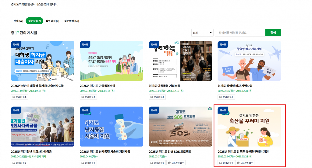Click 접수중 badge on 학자금 대출이자 card

[x=16, y=44]
